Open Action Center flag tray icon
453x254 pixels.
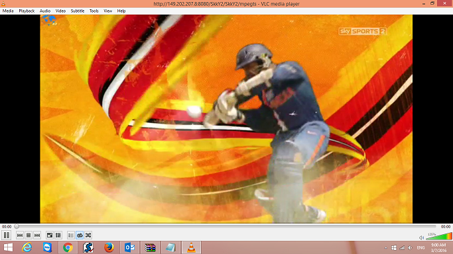pos(394,247)
